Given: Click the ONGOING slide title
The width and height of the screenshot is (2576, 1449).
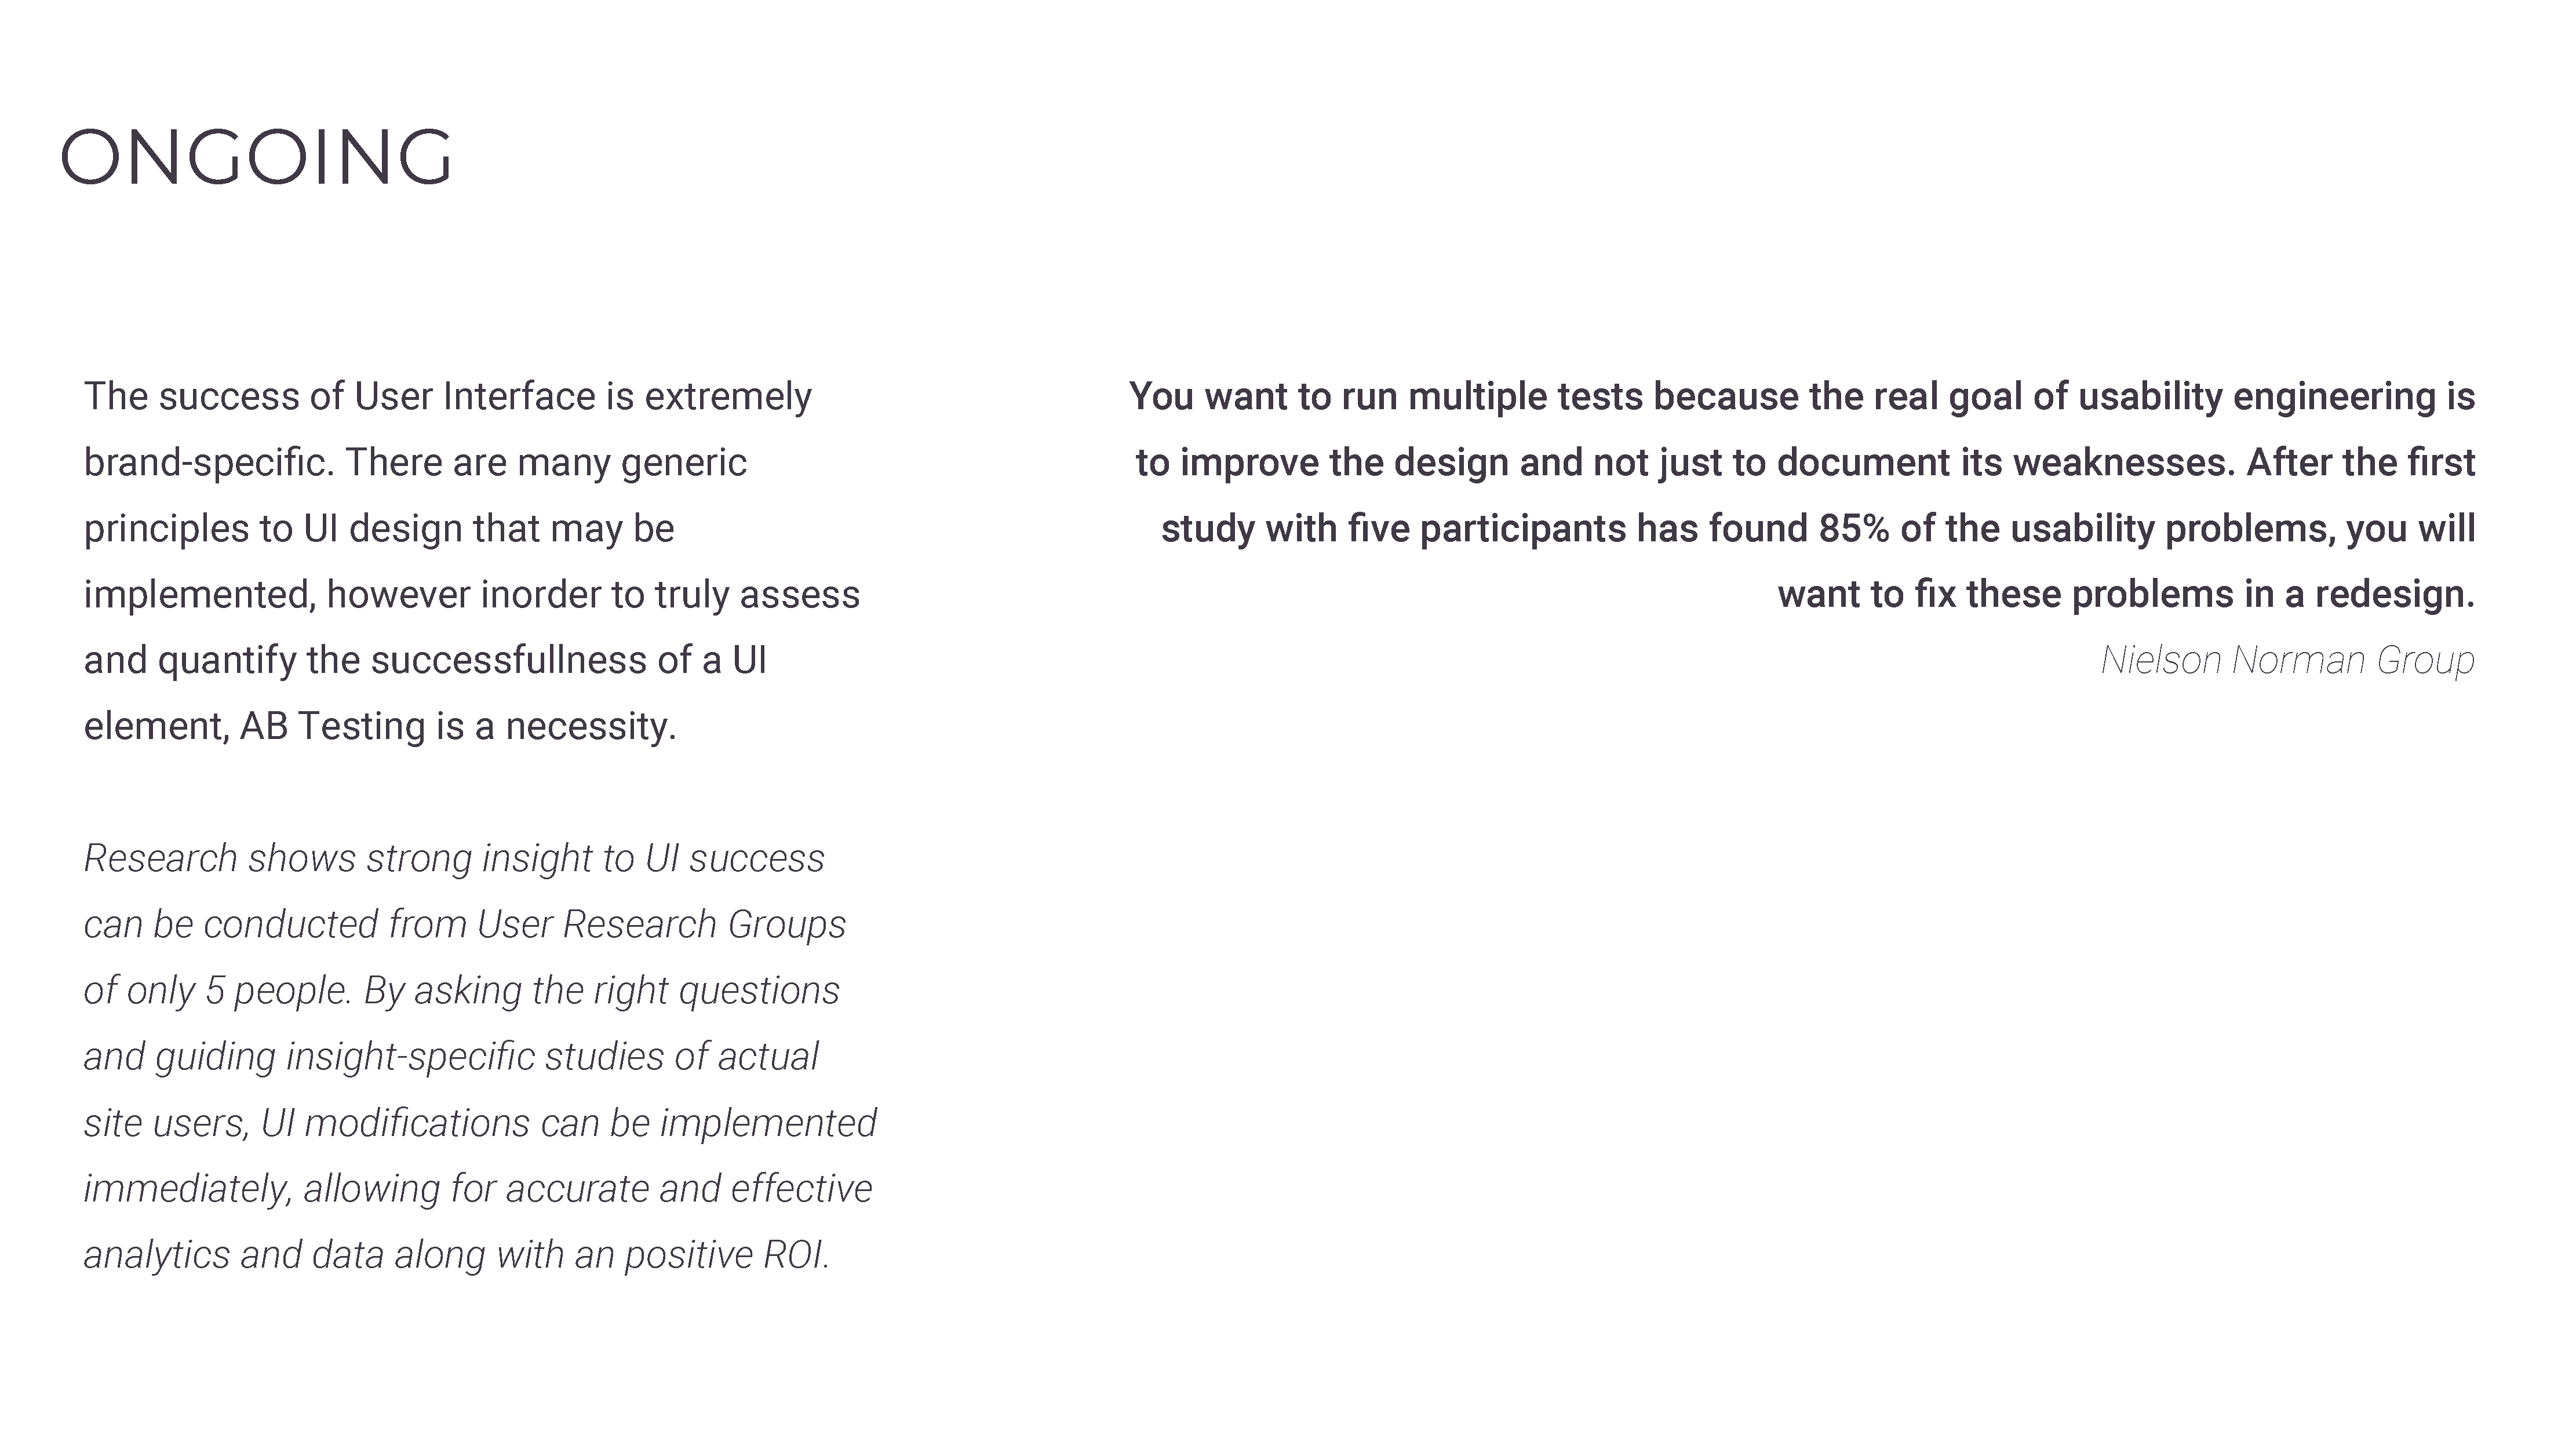Looking at the screenshot, I should [x=256, y=158].
